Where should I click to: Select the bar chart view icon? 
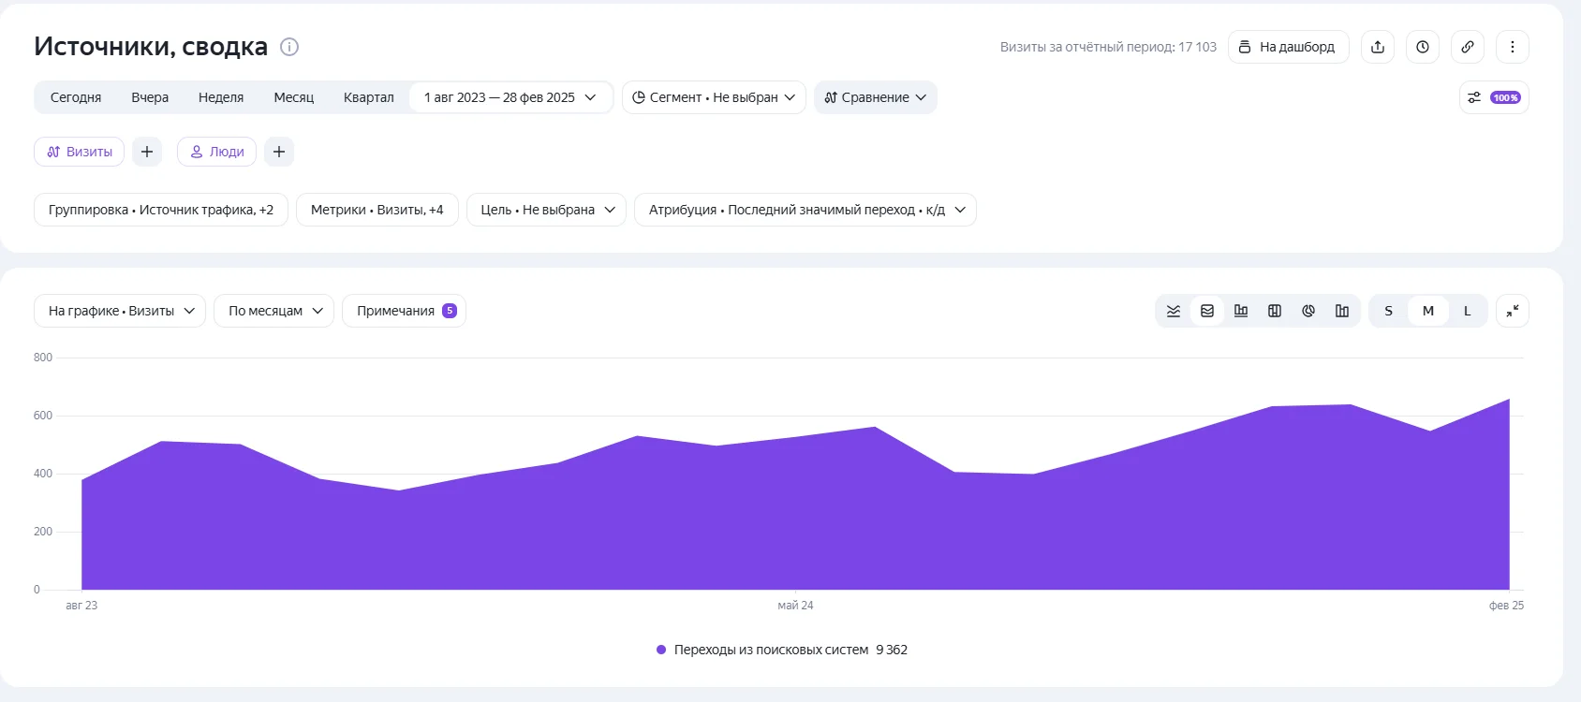click(x=1342, y=311)
